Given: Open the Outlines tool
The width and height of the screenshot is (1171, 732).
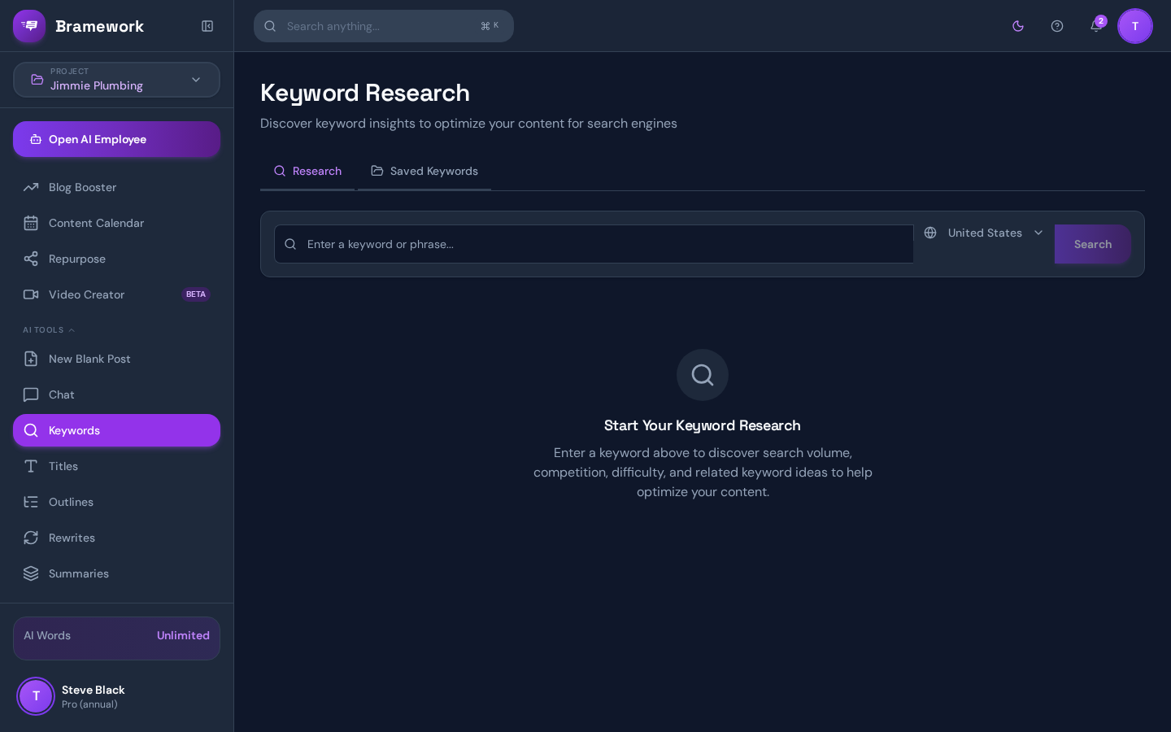Looking at the screenshot, I should (116, 502).
